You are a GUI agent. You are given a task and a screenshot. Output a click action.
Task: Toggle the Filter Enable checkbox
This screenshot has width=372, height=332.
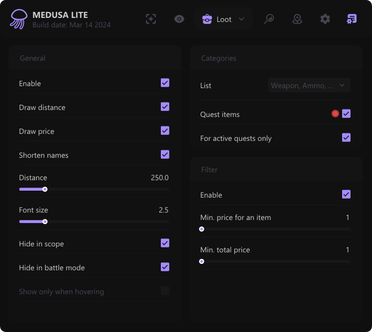346,194
